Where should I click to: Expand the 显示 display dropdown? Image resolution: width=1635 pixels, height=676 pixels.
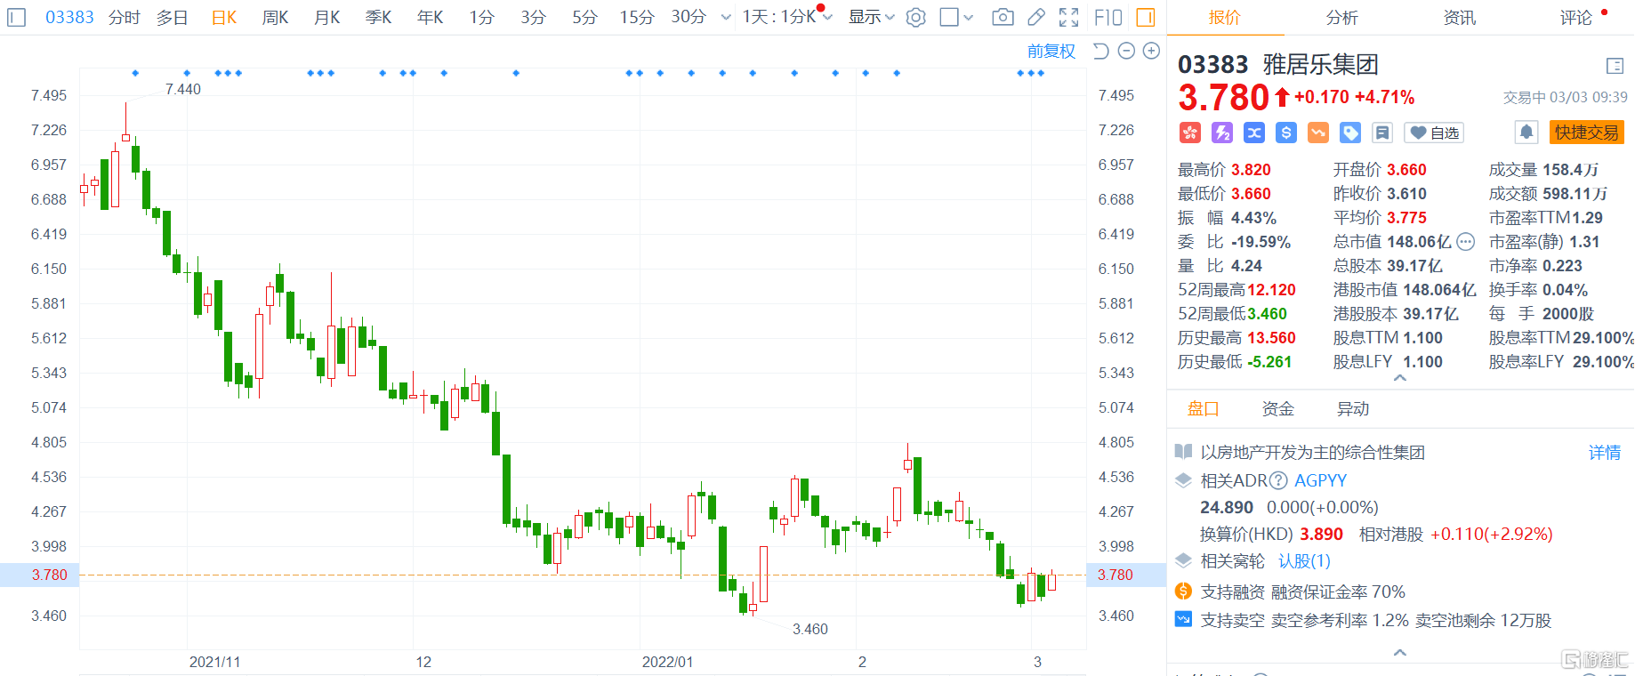871,18
